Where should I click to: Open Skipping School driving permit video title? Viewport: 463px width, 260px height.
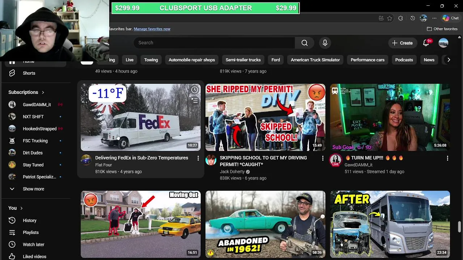[263, 161]
